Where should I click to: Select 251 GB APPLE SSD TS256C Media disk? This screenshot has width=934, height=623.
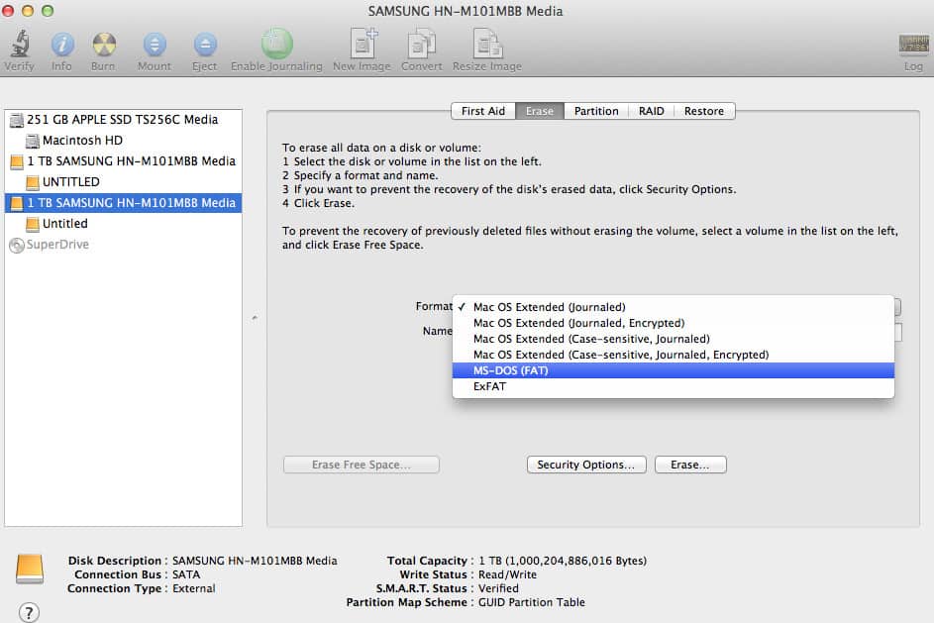124,120
